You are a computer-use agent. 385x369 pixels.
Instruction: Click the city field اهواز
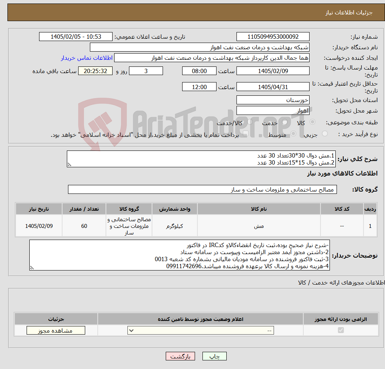[273, 111]
